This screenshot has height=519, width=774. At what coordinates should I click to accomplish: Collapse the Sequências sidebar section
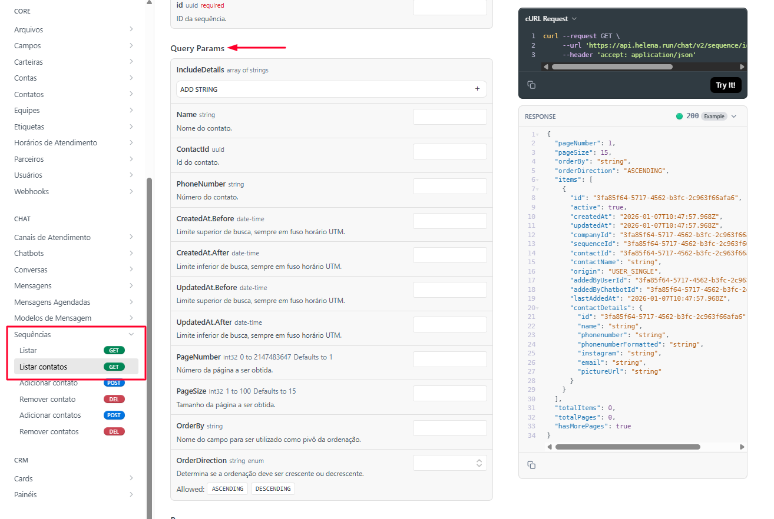pyautogui.click(x=131, y=334)
